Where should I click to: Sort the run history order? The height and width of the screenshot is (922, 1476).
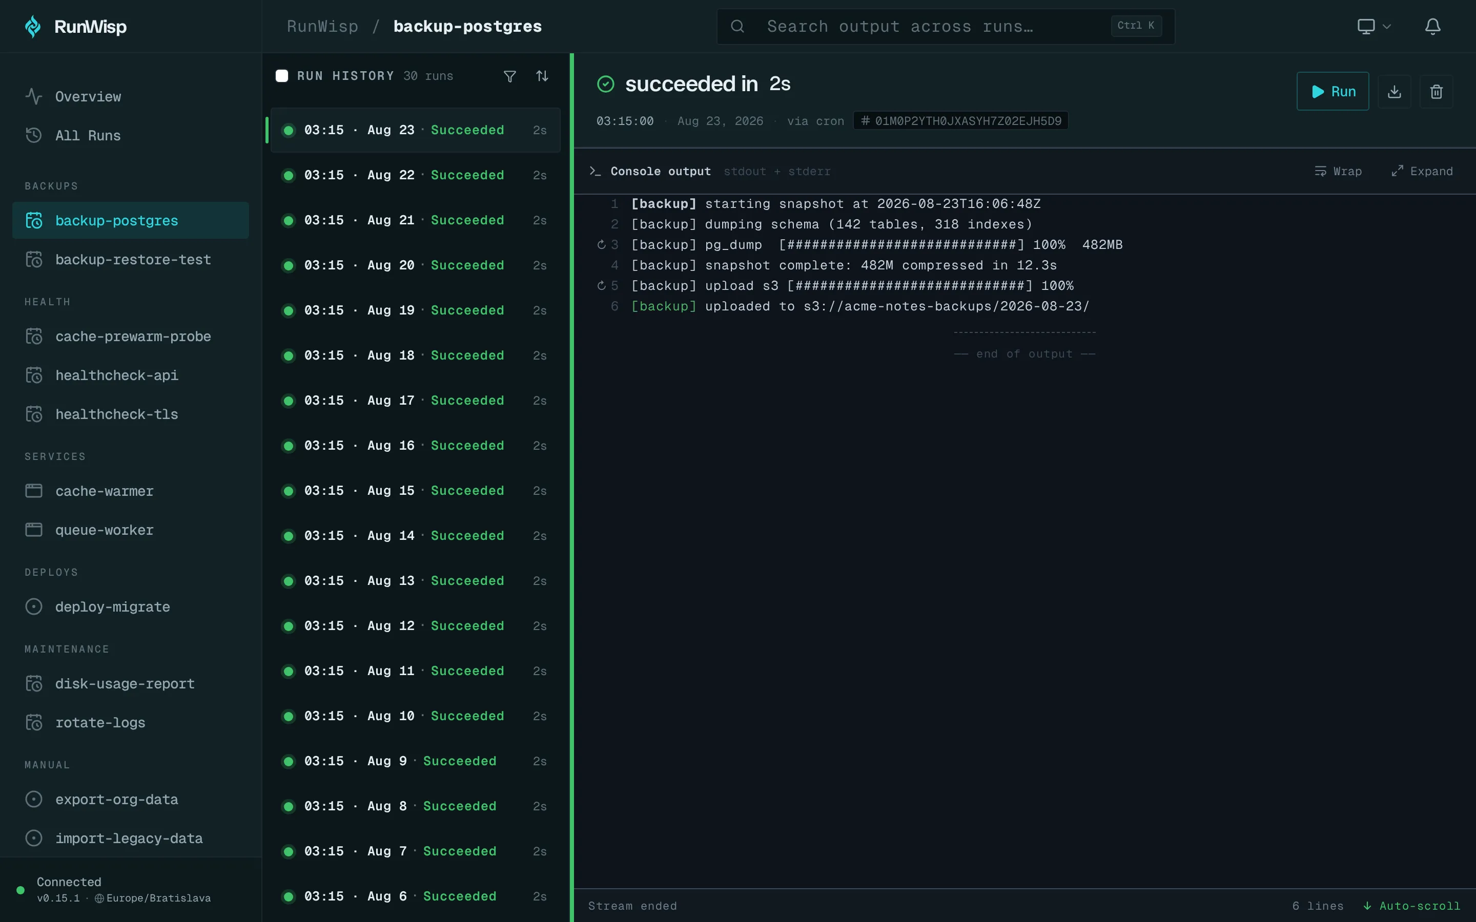[x=542, y=76]
